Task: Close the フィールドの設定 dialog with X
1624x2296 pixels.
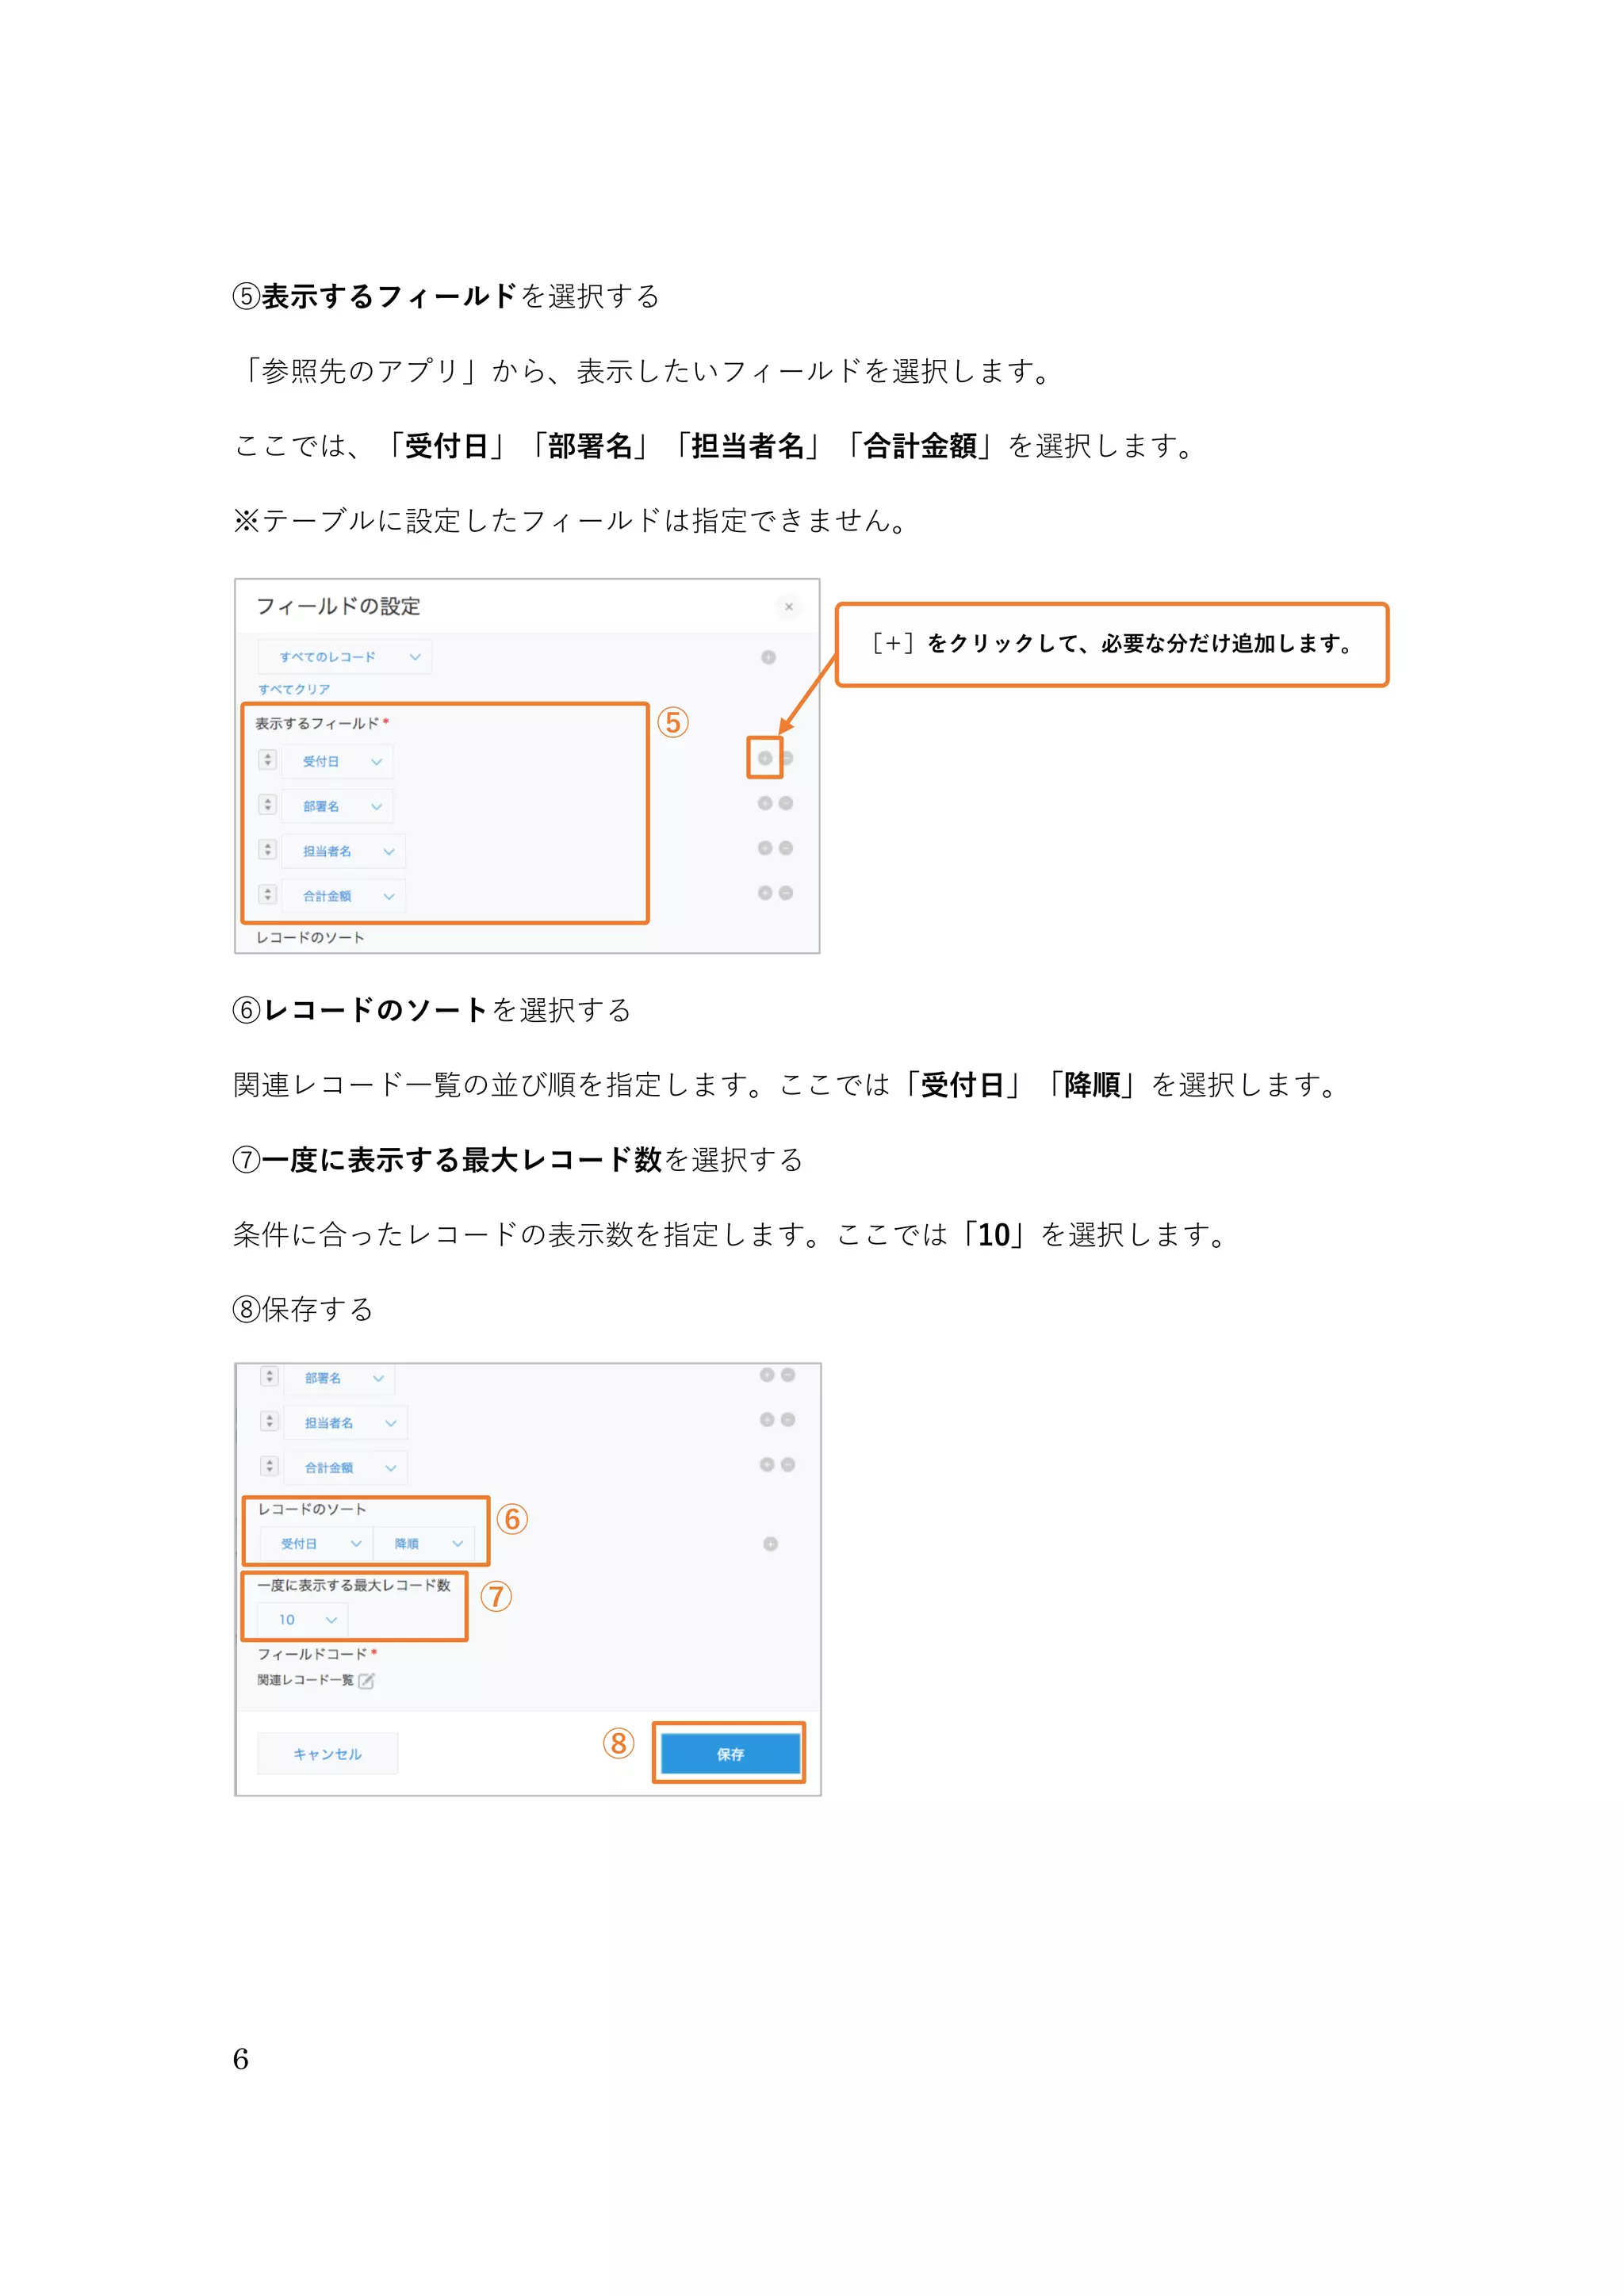Action: coord(788,607)
